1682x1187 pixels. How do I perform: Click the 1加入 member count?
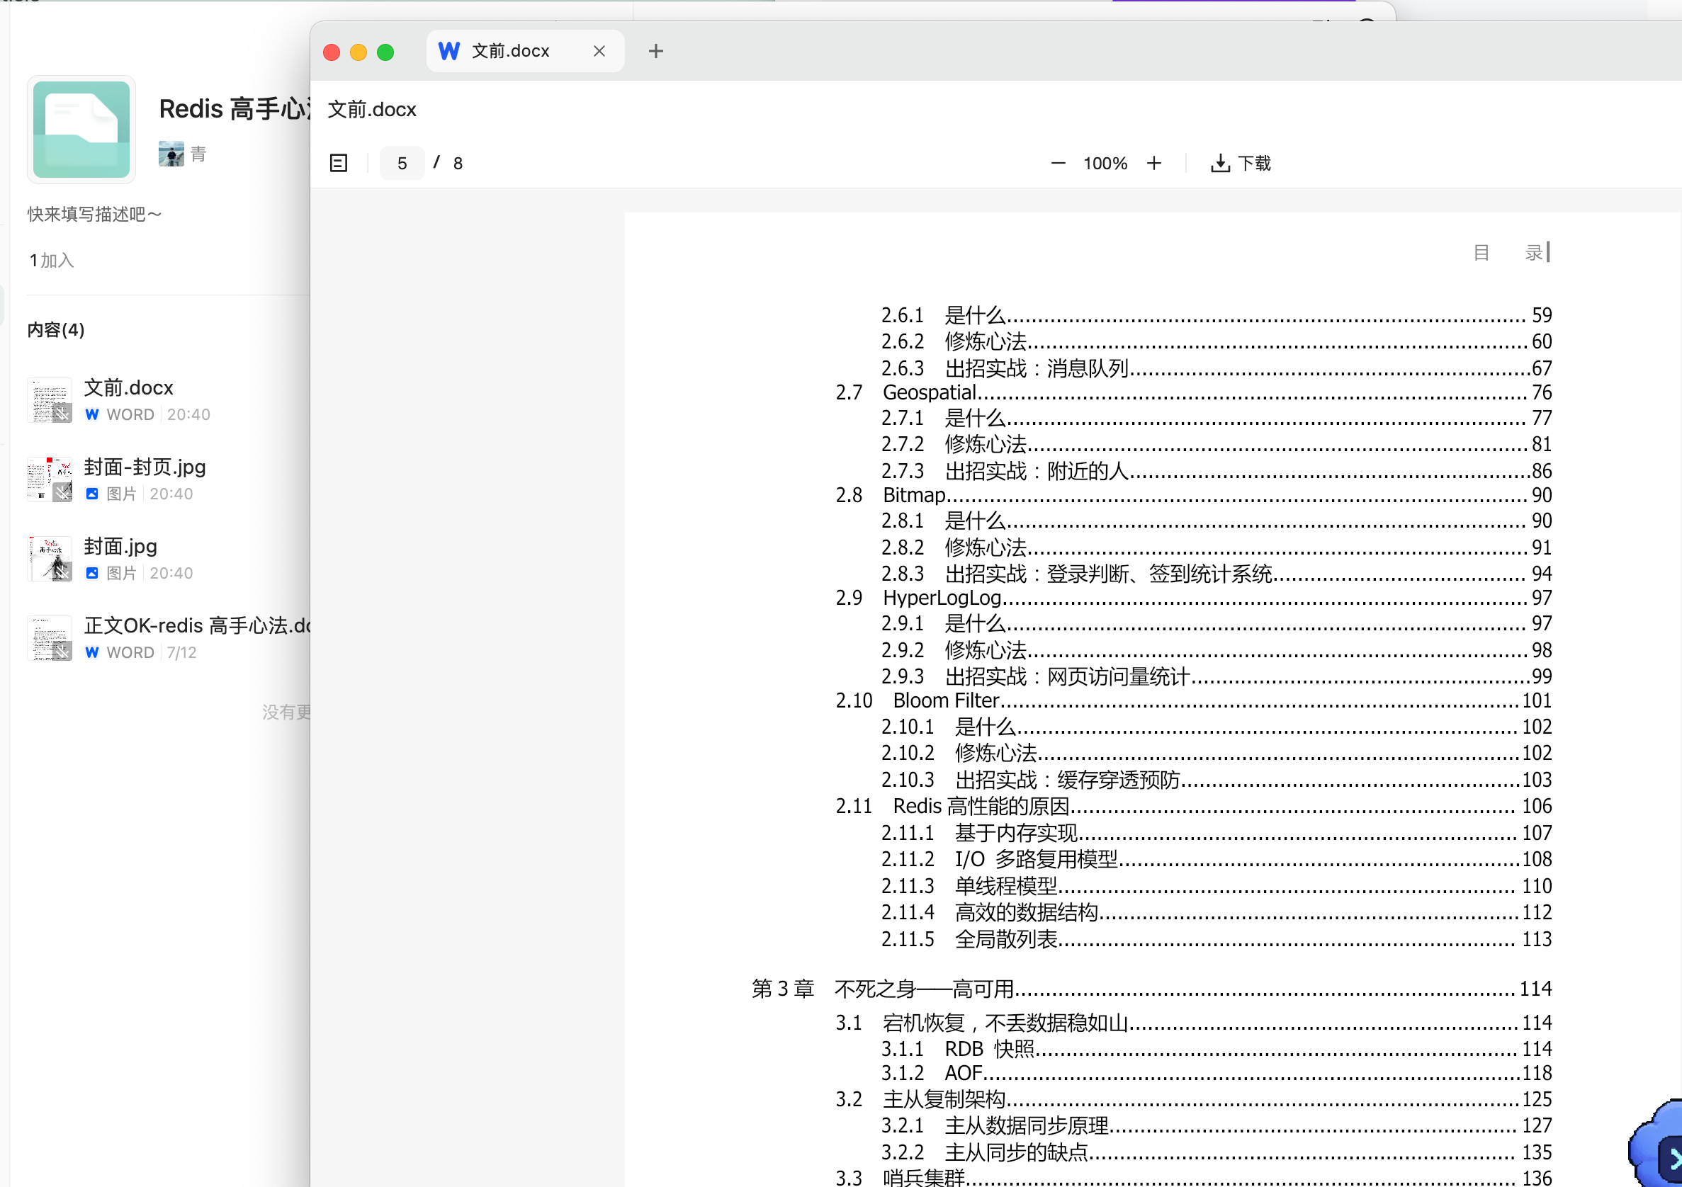pos(52,260)
